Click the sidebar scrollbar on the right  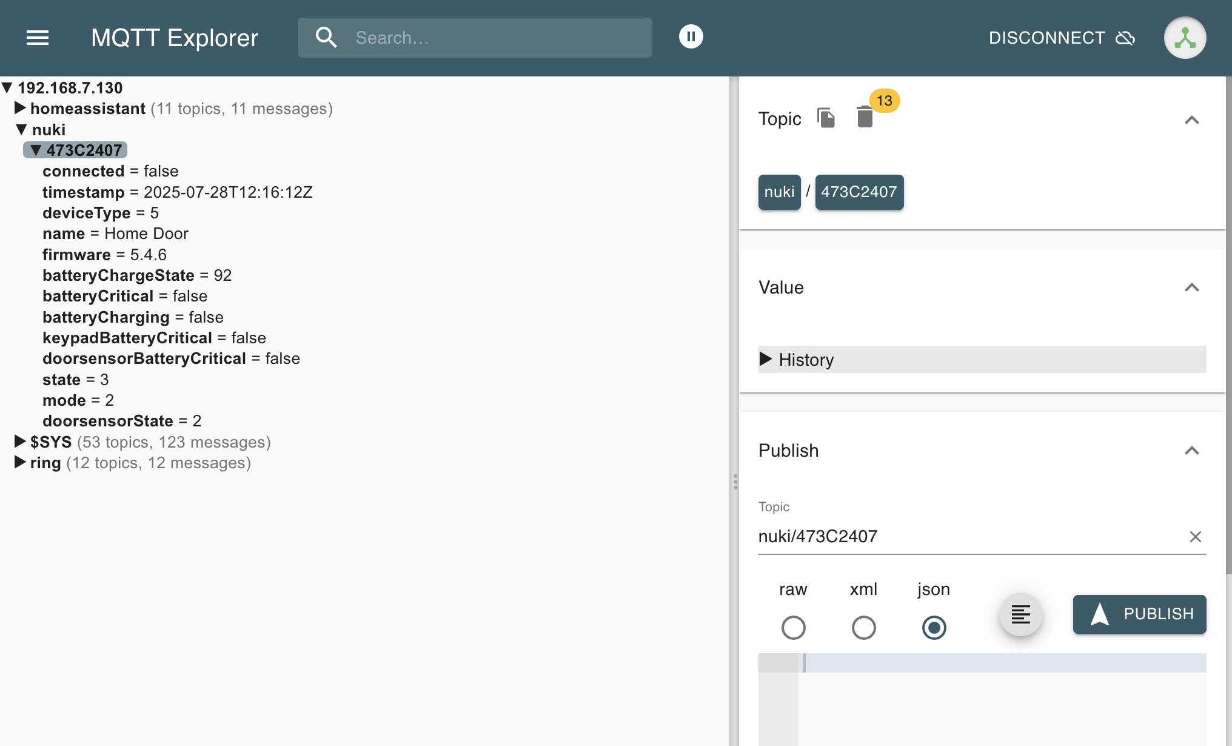pyautogui.click(x=1228, y=325)
